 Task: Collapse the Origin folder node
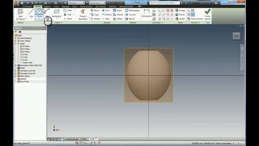16,43
